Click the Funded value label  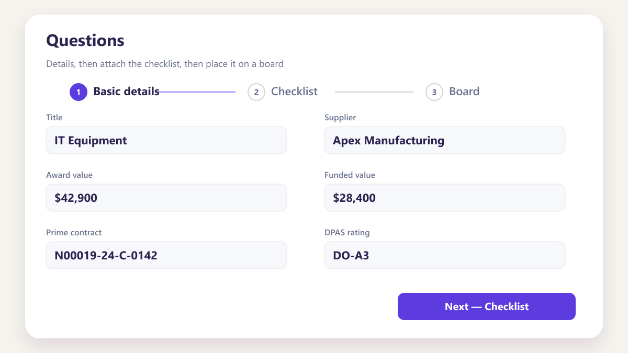[350, 175]
